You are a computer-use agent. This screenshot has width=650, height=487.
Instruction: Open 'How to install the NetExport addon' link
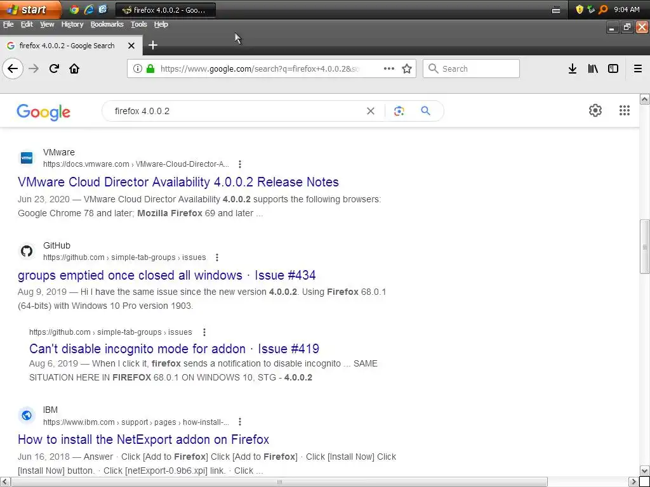coord(143,439)
